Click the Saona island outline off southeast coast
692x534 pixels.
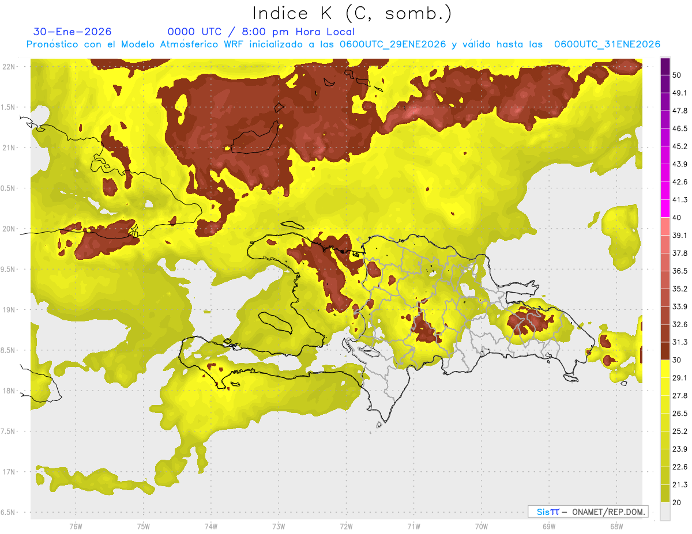tap(571, 378)
